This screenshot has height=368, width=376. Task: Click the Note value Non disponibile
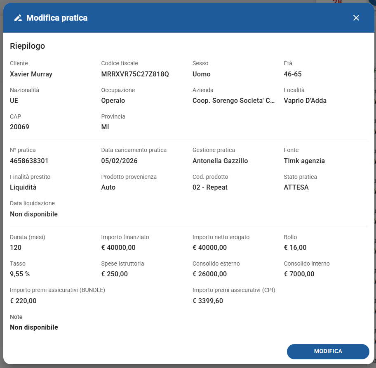point(34,328)
